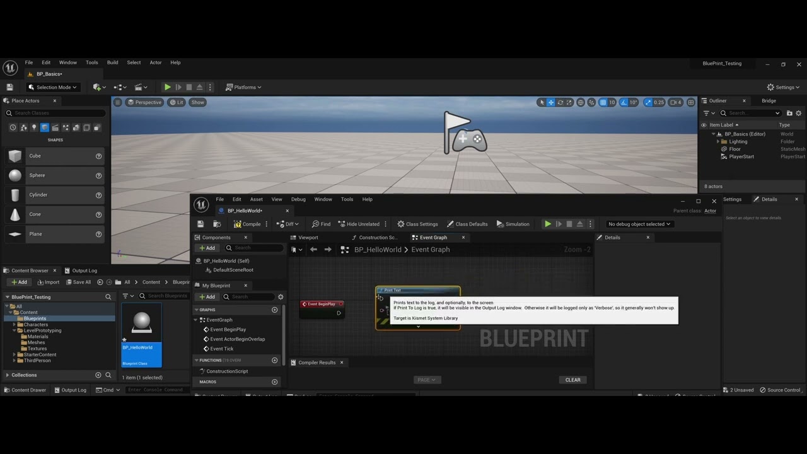807x454 pixels.
Task: Toggle surface snapping in the viewport
Action: 591,102
